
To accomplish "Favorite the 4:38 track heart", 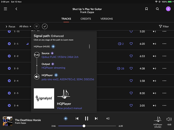I will tap(131, 68).
